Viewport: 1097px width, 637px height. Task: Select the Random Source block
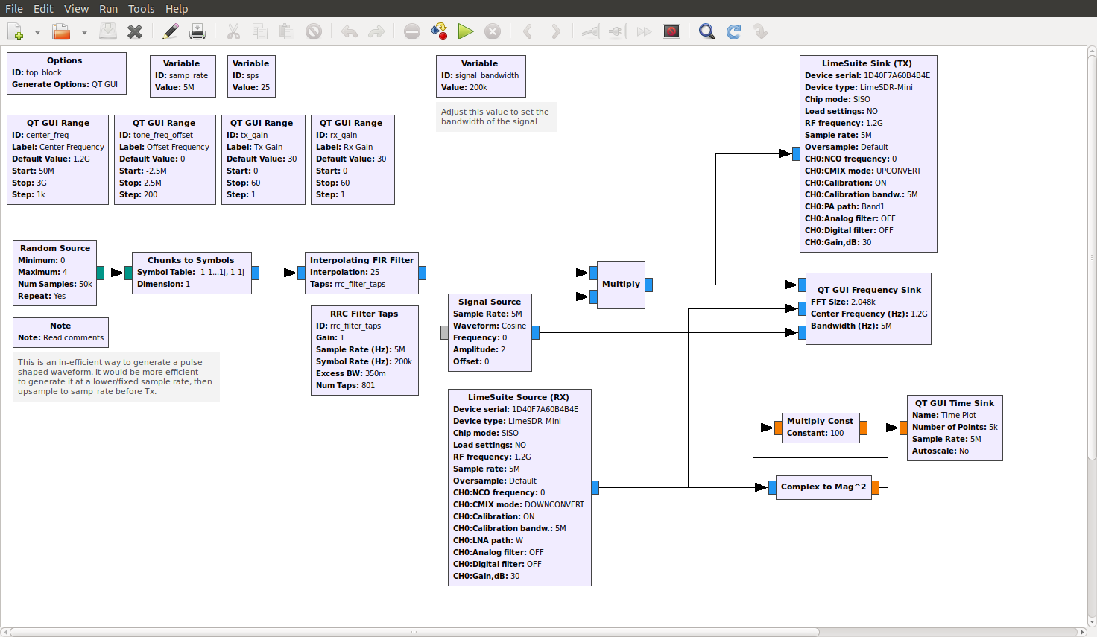tap(54, 273)
